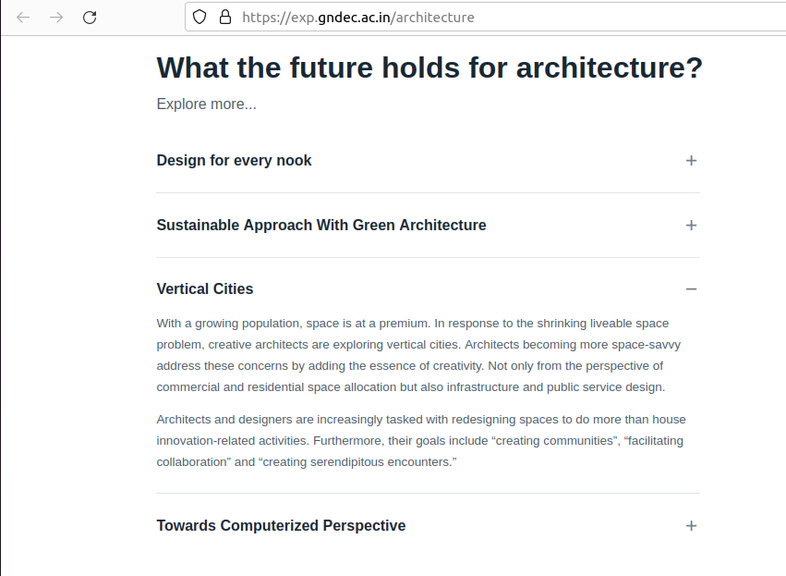Click the first Vertical Cities paragraph
The image size is (786, 576).
(x=420, y=355)
